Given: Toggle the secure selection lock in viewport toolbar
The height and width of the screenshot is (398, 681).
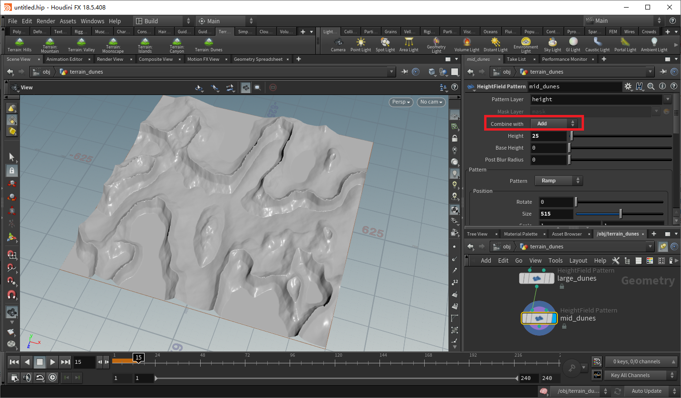Looking at the screenshot, I should (x=12, y=170).
